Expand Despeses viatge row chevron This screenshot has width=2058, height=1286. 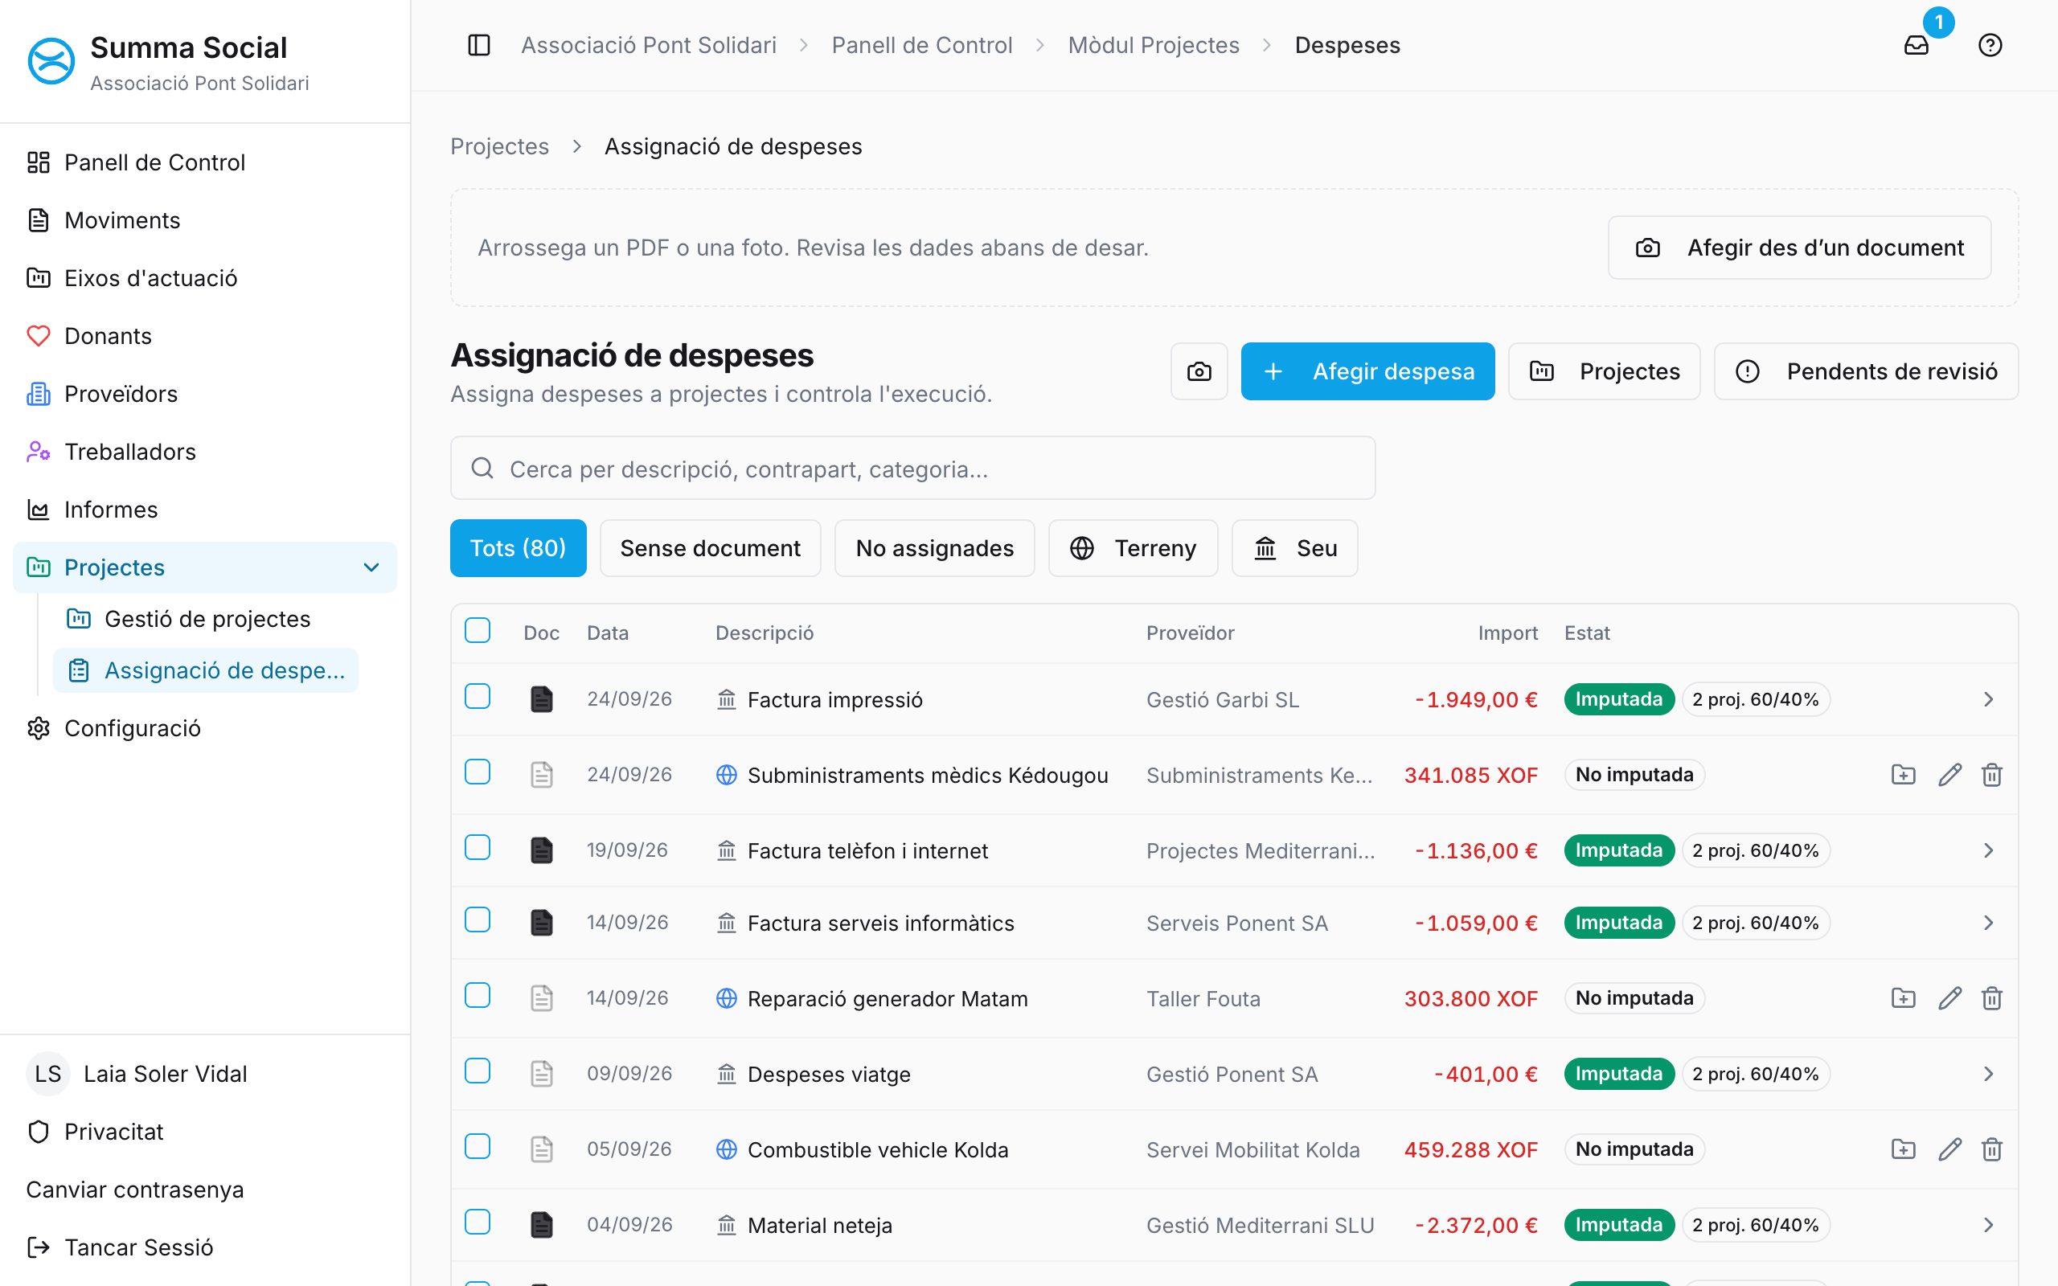[1988, 1075]
